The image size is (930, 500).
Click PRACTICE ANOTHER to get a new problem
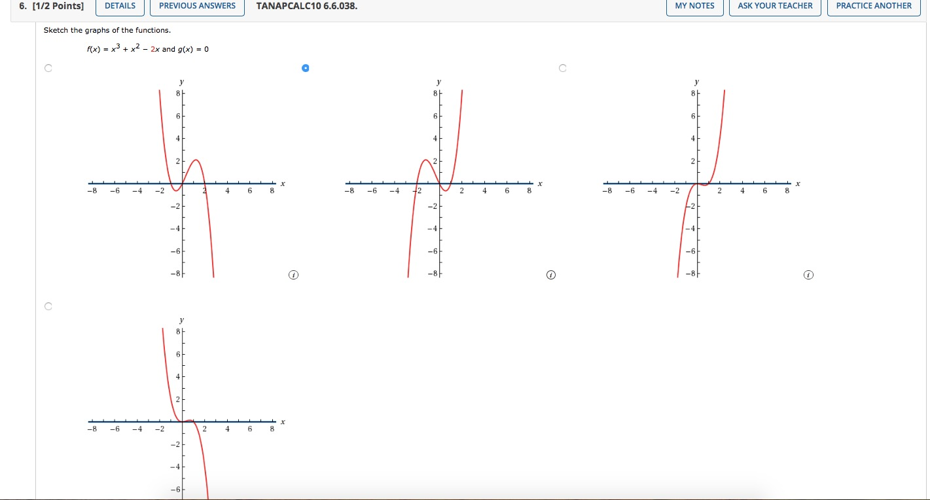pyautogui.click(x=873, y=6)
